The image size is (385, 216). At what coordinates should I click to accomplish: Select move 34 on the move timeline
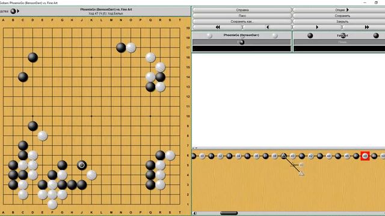coord(238,156)
